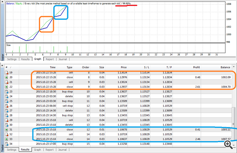237x153 pixels.
Task: Click sell stop type text in row 26
Action: tap(68, 106)
